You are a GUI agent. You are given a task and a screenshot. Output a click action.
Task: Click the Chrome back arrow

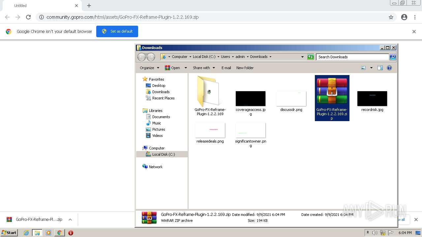7,17
